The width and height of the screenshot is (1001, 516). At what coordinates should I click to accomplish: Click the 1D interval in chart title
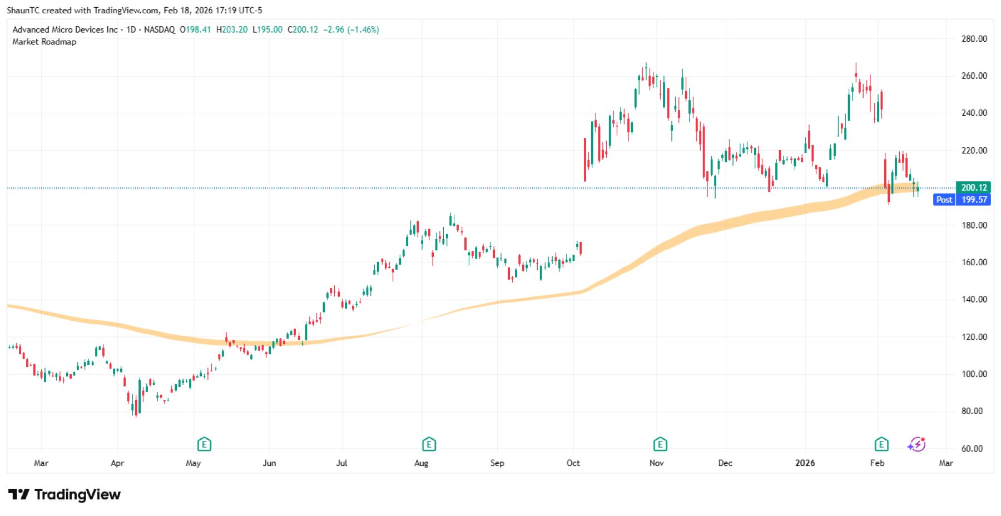131,29
